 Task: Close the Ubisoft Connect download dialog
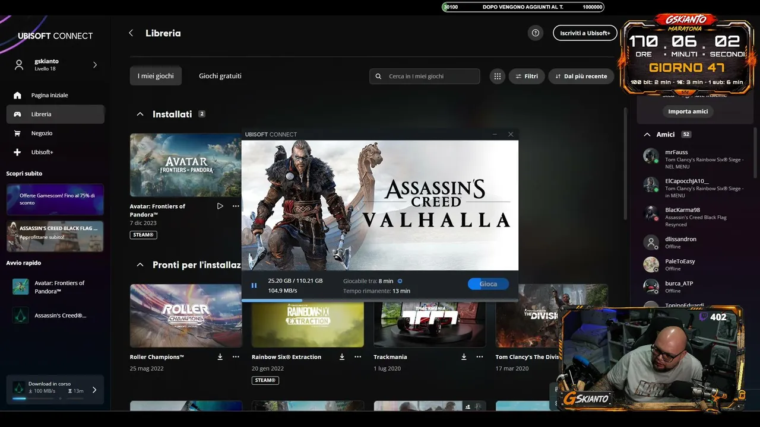(511, 135)
